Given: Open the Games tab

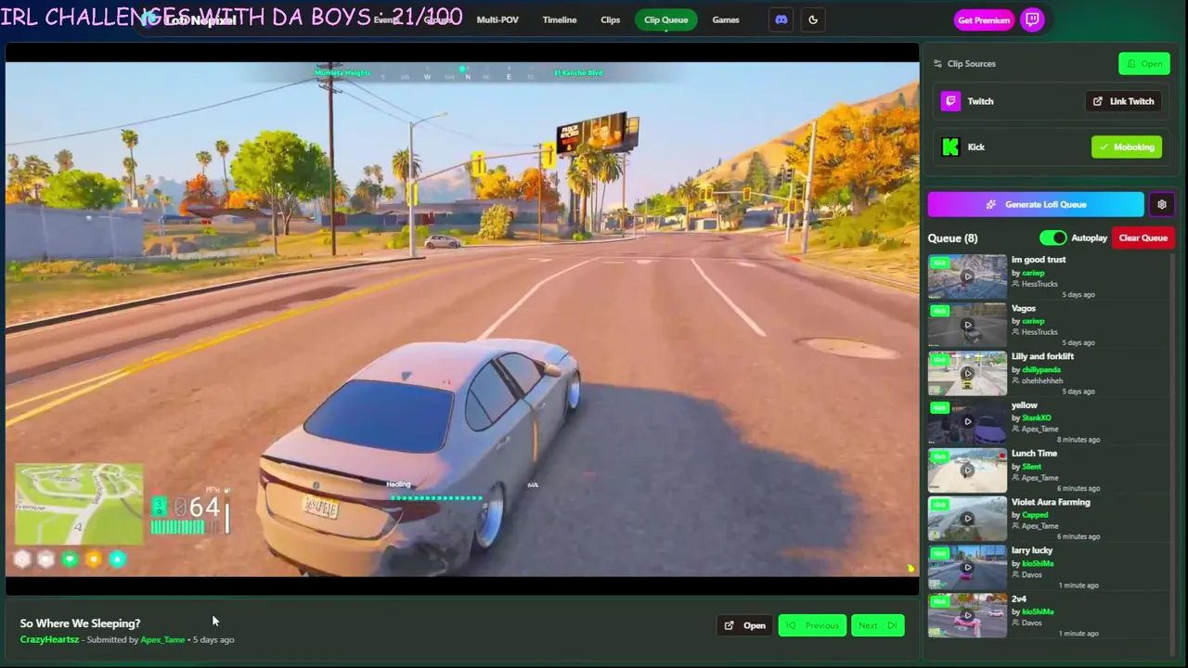Looking at the screenshot, I should click(x=726, y=19).
